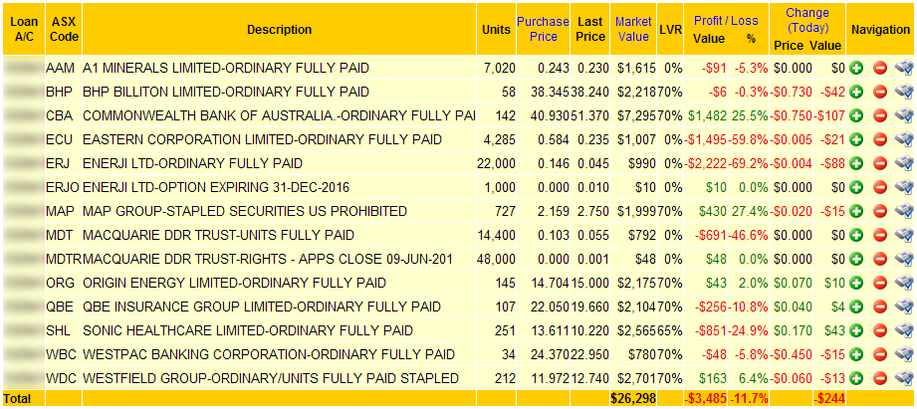Click the document-checkmark icon in QBE row

(x=904, y=307)
